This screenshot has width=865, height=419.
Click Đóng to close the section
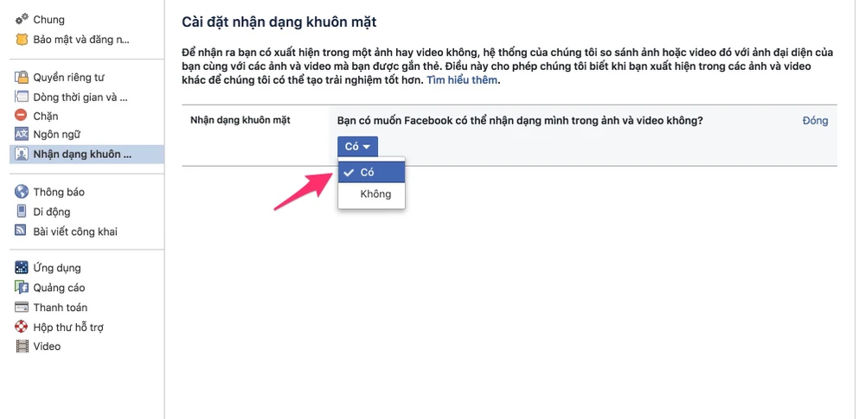(x=816, y=121)
